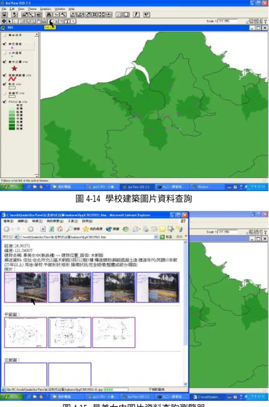Viewport: 269px width, 407px height.
Task: Uncheck the theme with red line symbol
Action: pos(4,75)
